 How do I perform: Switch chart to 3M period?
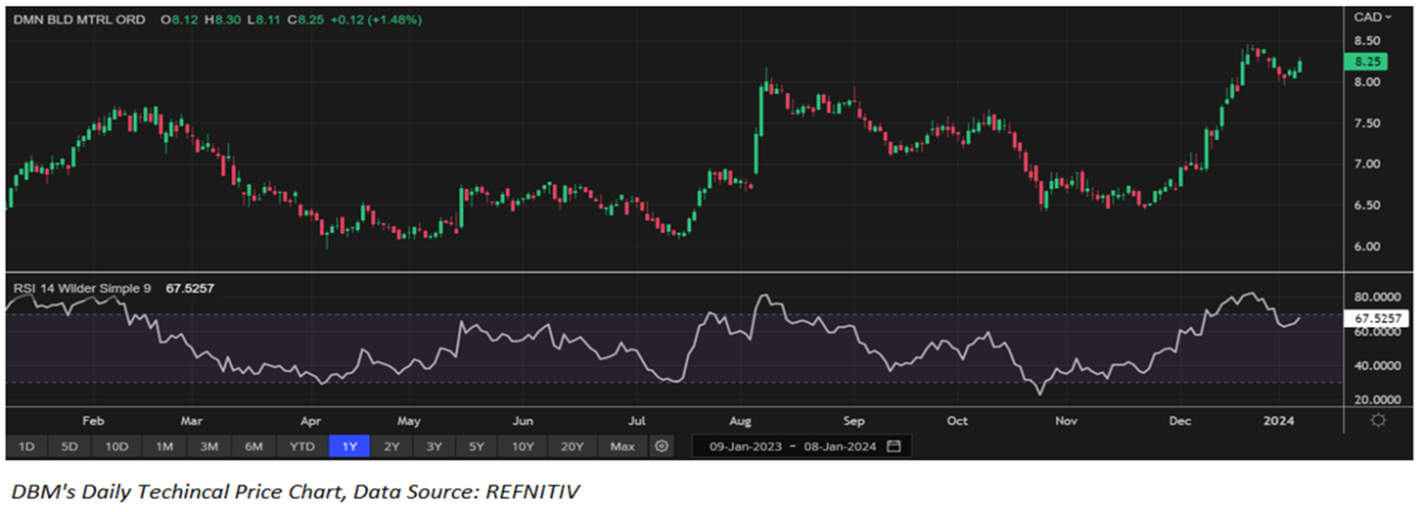click(208, 446)
